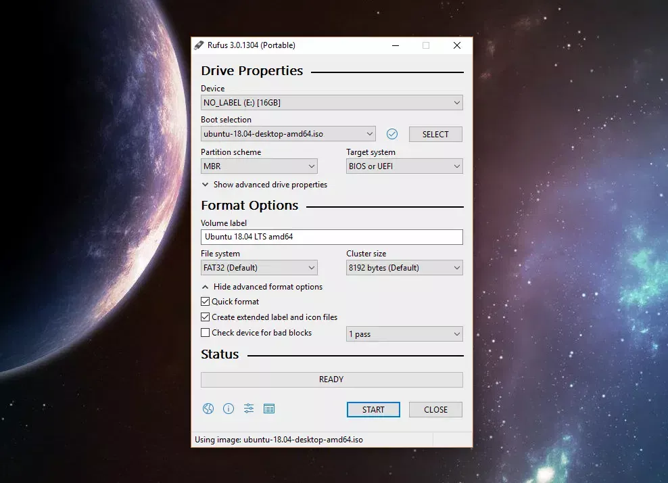Image resolution: width=668 pixels, height=483 pixels.
Task: Open the Partition scheme dropdown
Action: pyautogui.click(x=258, y=166)
